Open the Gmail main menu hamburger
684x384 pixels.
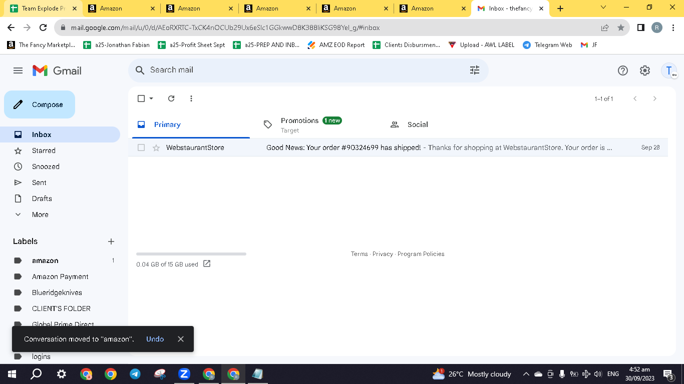18,70
